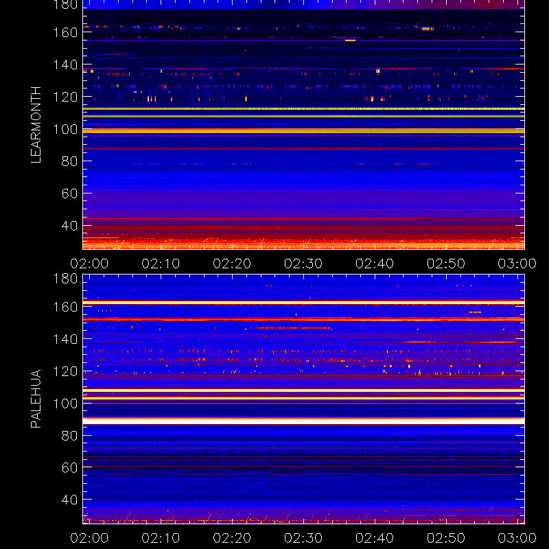Pick the 180 tick label on PALEHUA plot

pyautogui.click(x=65, y=279)
